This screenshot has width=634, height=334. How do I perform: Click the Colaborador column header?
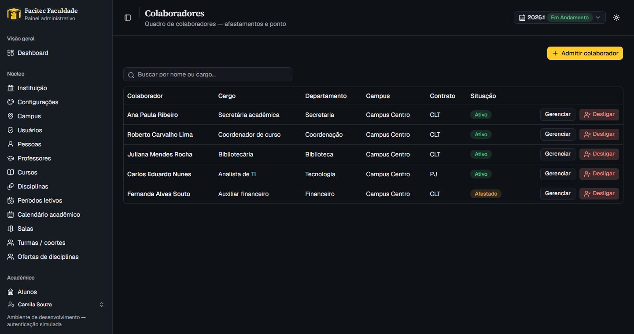145,96
